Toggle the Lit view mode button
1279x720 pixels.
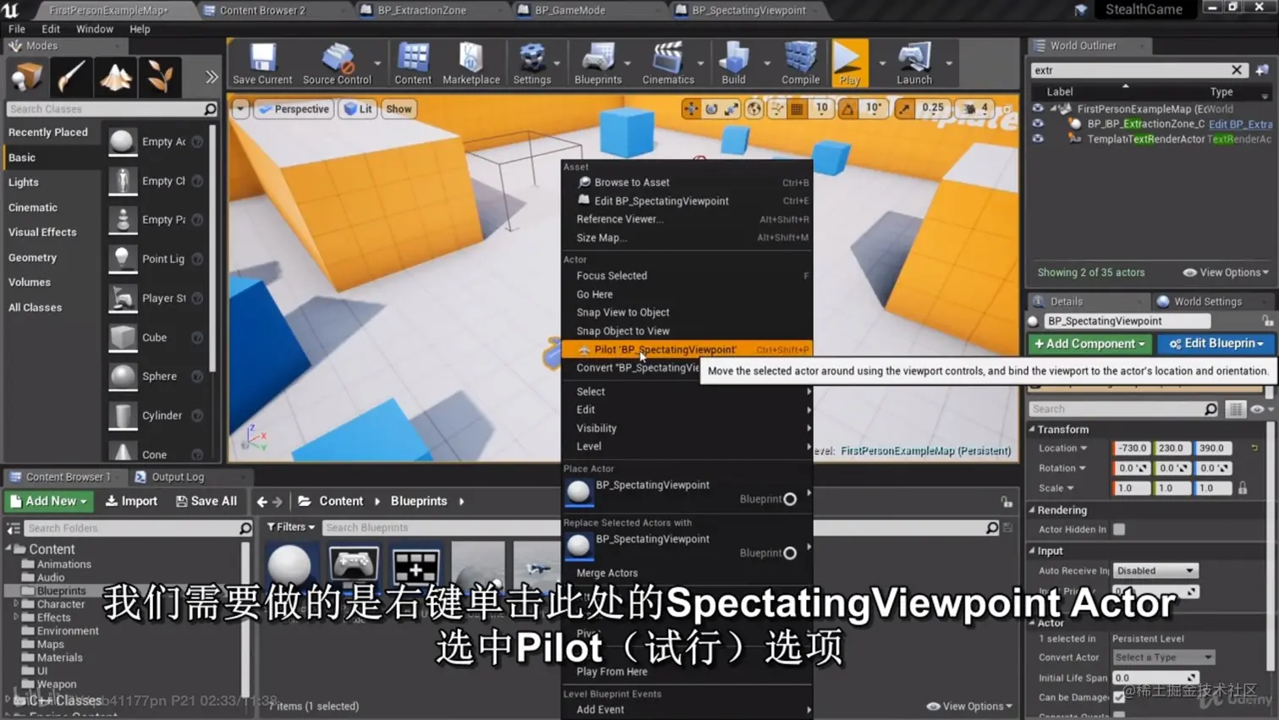[x=359, y=109]
